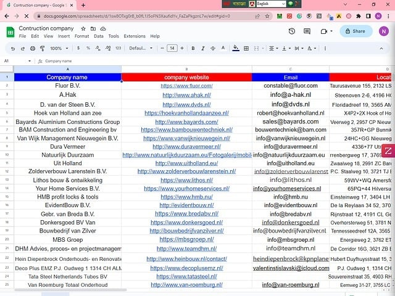Toggle strikethrough formatting
395x296 pixels.
(213, 48)
